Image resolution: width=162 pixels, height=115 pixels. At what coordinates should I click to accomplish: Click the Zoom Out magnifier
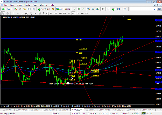click(x=93, y=9)
